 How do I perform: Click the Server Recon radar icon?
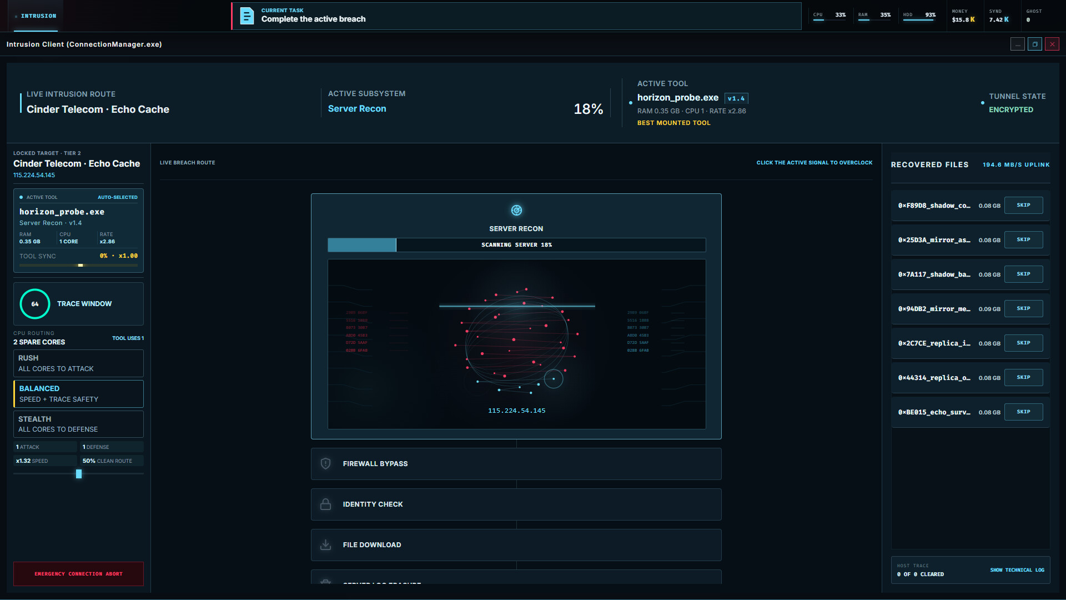coord(516,210)
